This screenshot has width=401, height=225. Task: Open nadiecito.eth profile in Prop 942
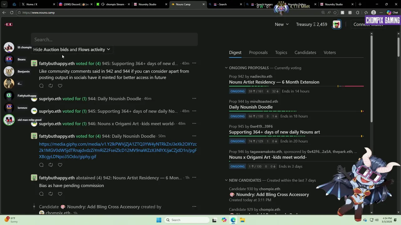[x=261, y=76]
